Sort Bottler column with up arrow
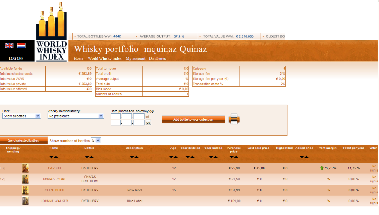 (92, 157)
